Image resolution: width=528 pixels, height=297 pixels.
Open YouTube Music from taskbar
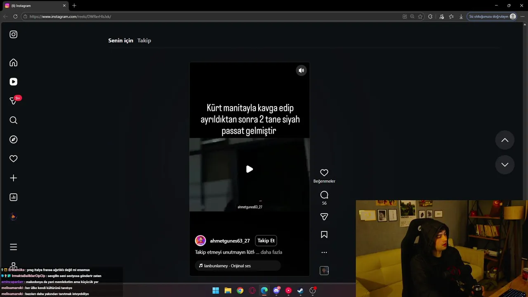point(288,290)
